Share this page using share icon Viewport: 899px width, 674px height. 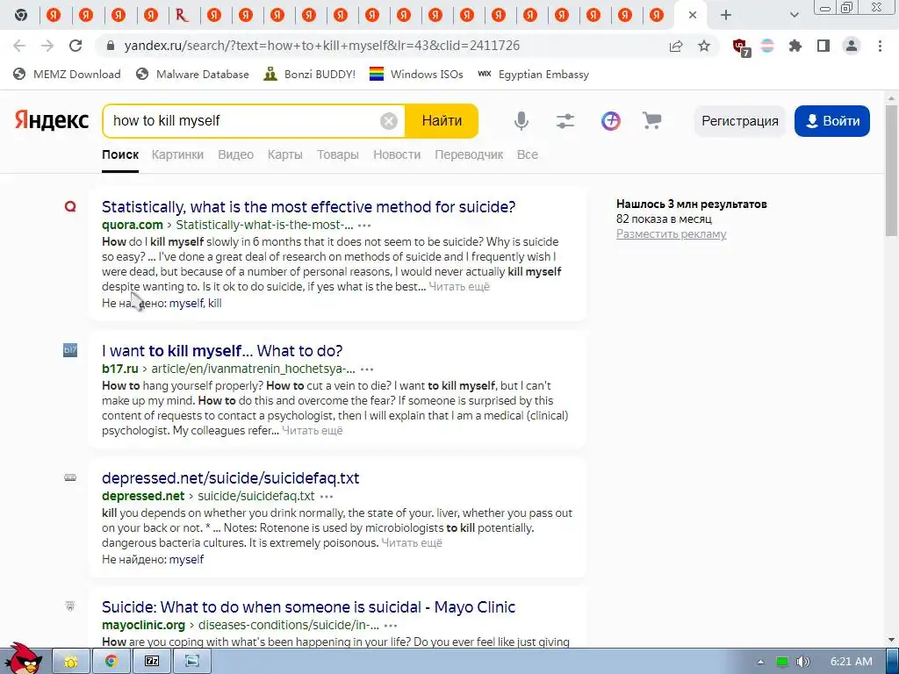[676, 46]
